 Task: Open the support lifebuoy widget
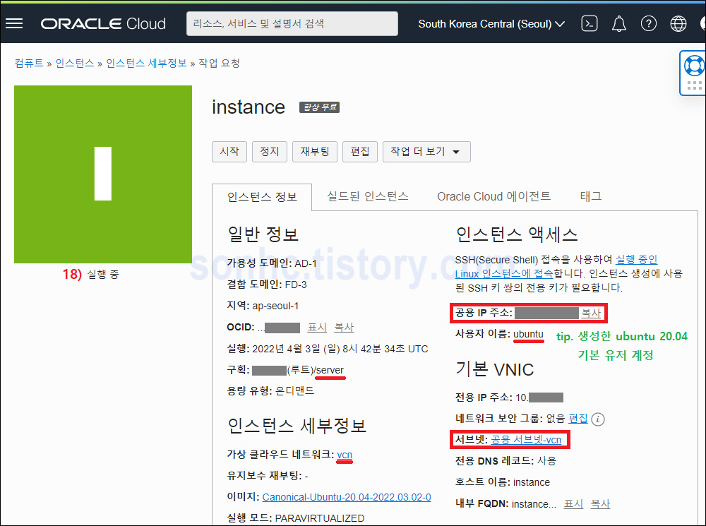tap(694, 66)
